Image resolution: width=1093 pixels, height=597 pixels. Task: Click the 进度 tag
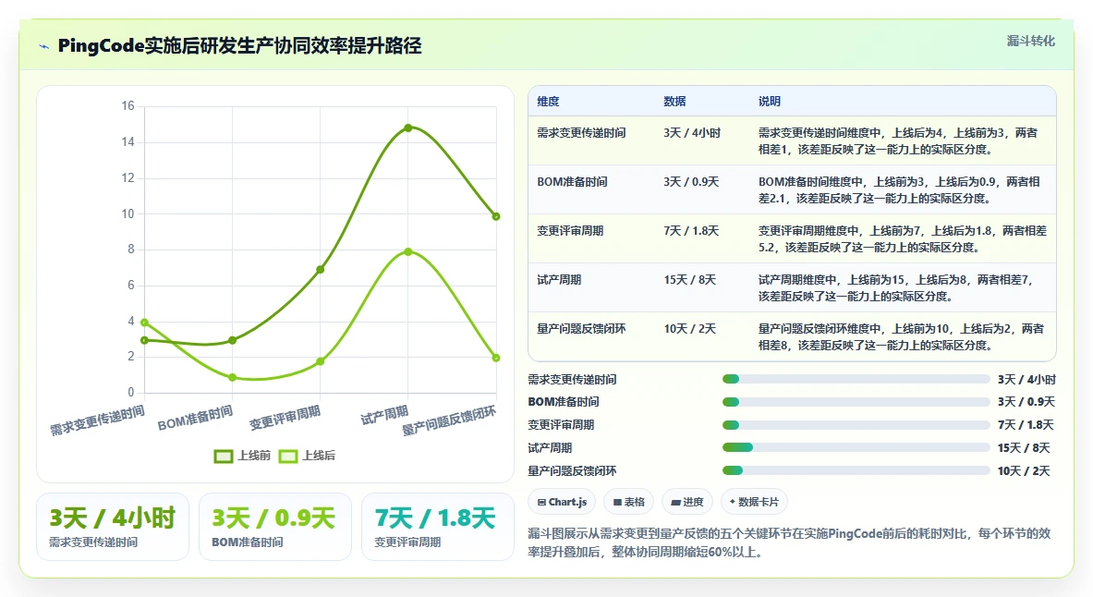(687, 502)
